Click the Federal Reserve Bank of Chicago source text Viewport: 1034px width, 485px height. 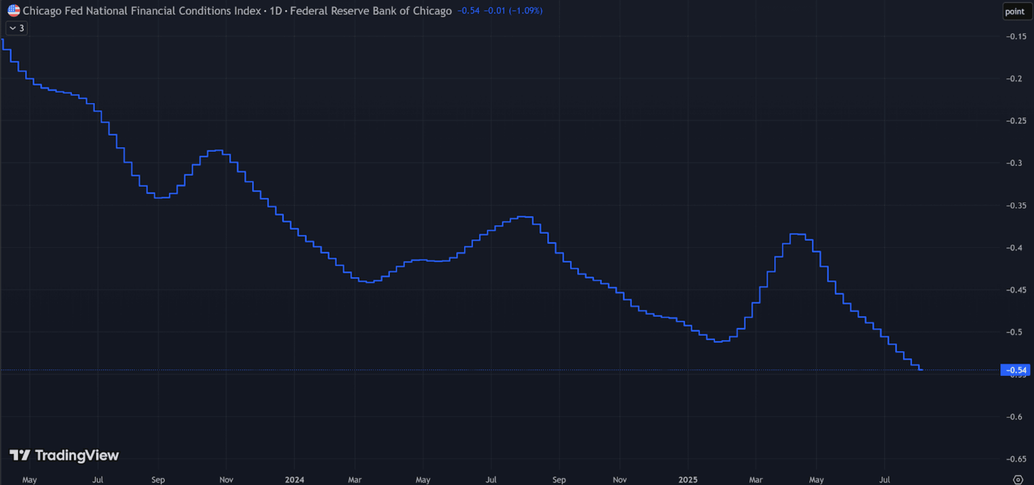pos(370,11)
